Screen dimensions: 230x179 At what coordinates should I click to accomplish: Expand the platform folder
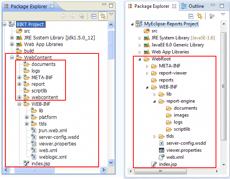(27, 117)
